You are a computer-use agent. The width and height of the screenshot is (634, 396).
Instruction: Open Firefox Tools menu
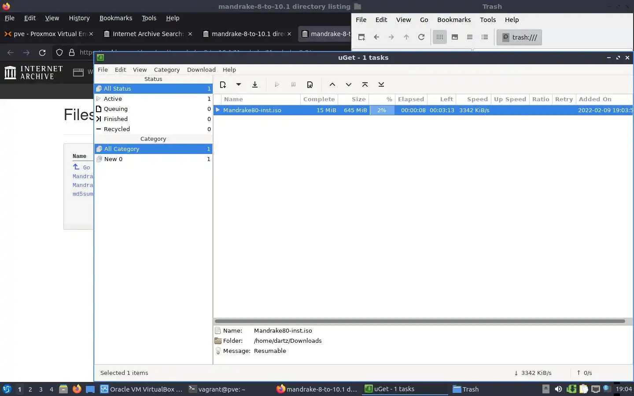[x=149, y=18]
